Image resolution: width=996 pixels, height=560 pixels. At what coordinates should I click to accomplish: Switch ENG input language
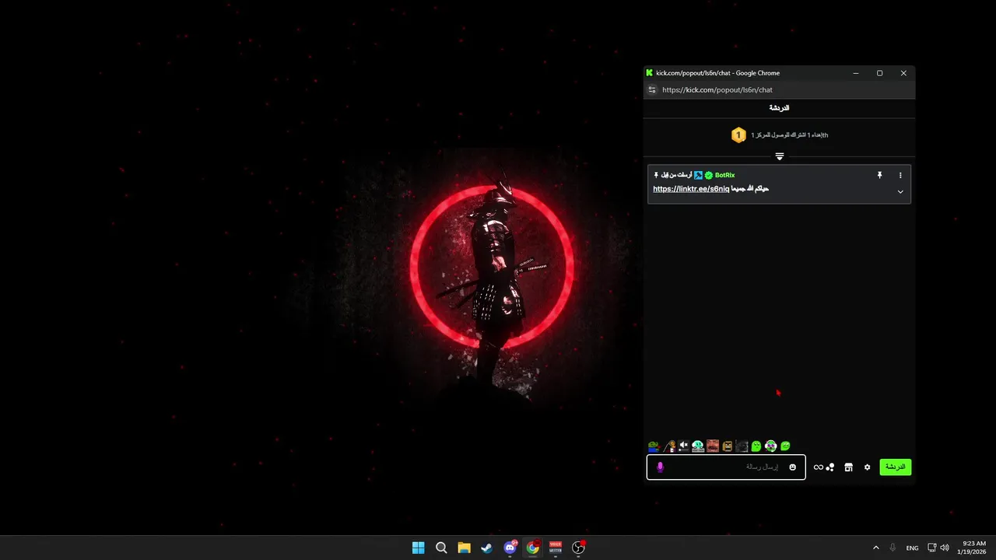coord(912,548)
